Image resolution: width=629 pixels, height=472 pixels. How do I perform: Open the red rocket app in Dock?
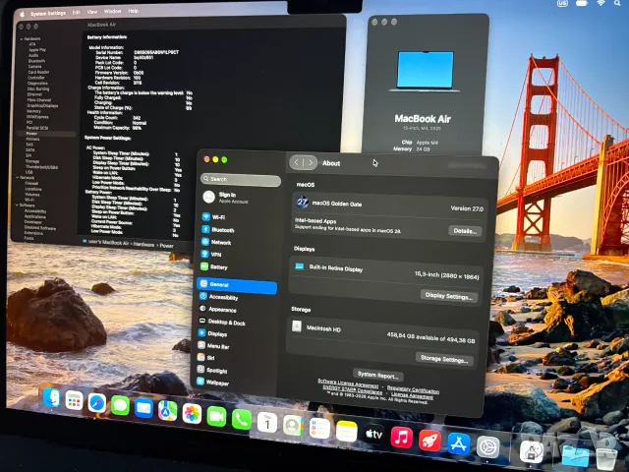(x=429, y=440)
